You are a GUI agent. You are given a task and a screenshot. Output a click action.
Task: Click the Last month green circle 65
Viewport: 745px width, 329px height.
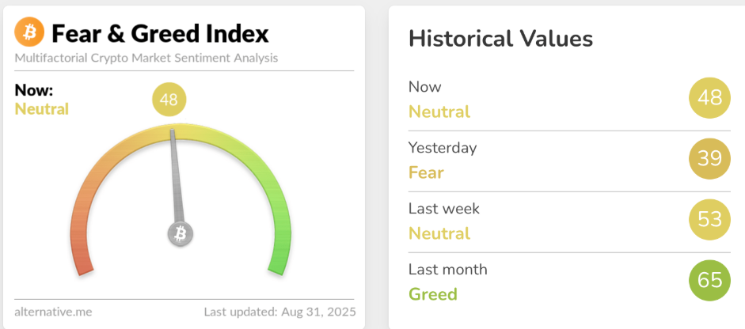pyautogui.click(x=709, y=281)
